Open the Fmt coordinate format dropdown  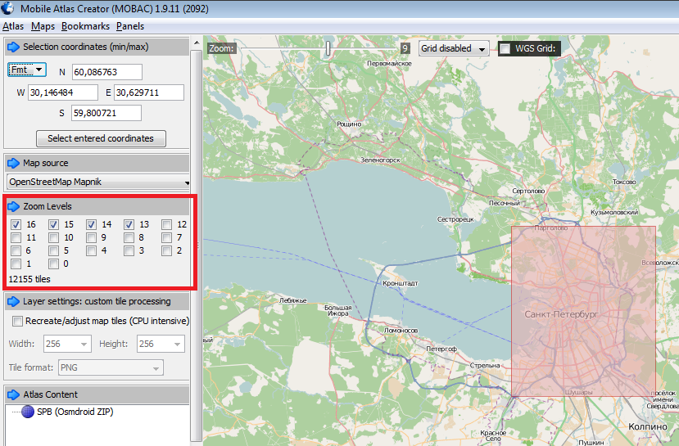coord(26,70)
